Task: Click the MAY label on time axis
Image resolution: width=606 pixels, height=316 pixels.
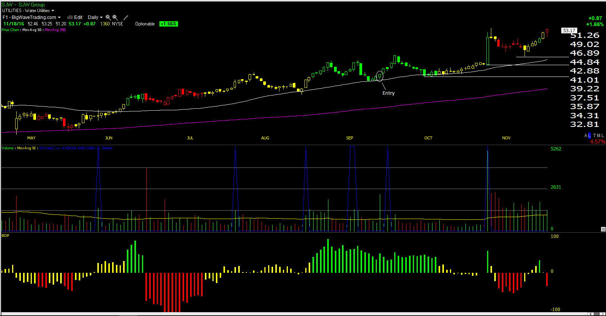Action: tap(31, 138)
